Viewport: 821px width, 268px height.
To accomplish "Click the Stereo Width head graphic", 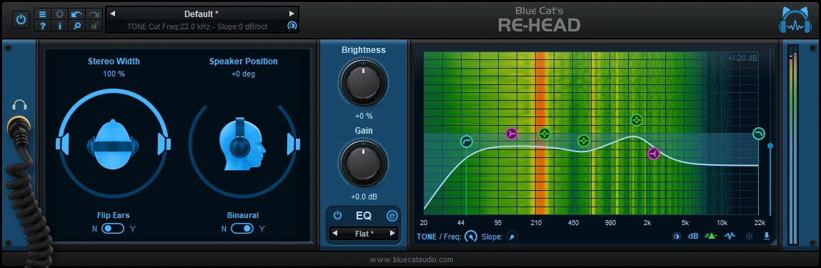I will pyautogui.click(x=114, y=144).
